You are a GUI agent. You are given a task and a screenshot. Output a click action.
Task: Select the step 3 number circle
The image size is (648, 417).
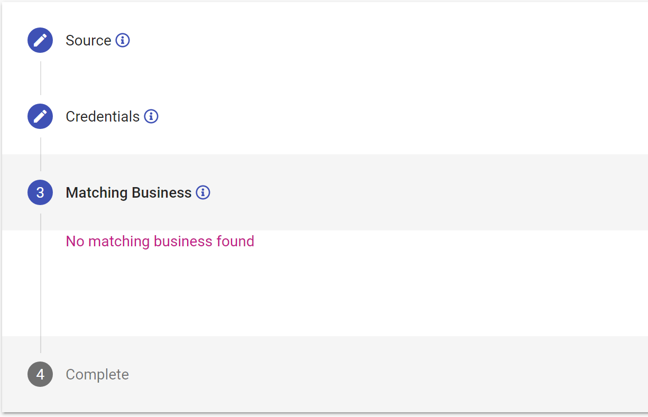coord(40,192)
